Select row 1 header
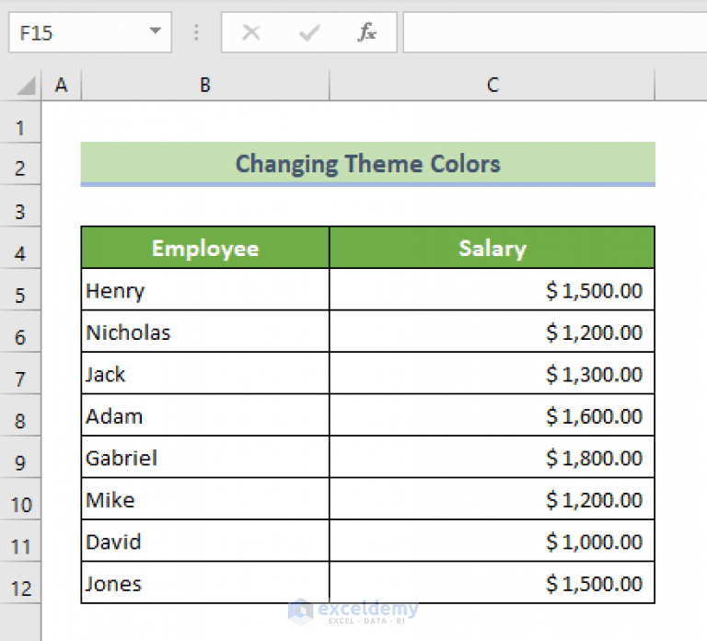 pos(20,122)
